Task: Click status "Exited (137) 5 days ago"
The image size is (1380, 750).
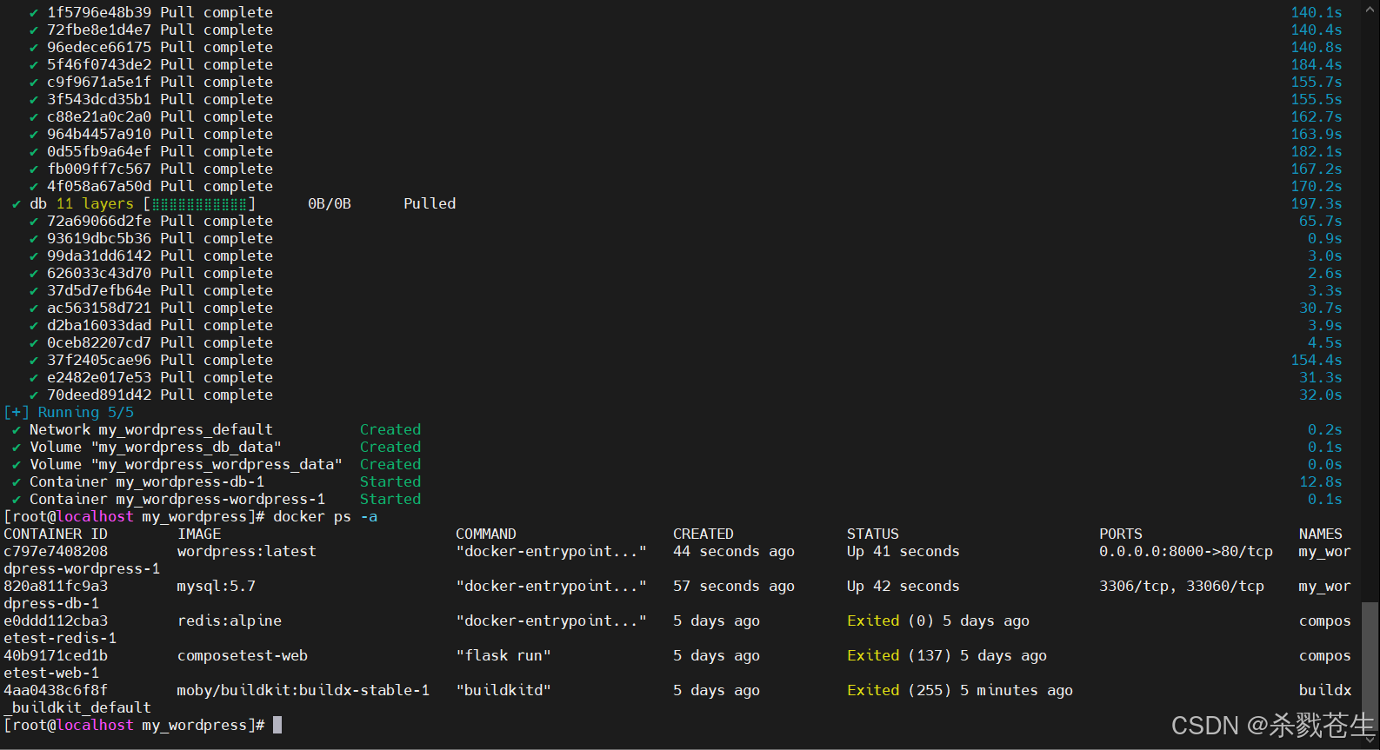Action: tap(947, 655)
